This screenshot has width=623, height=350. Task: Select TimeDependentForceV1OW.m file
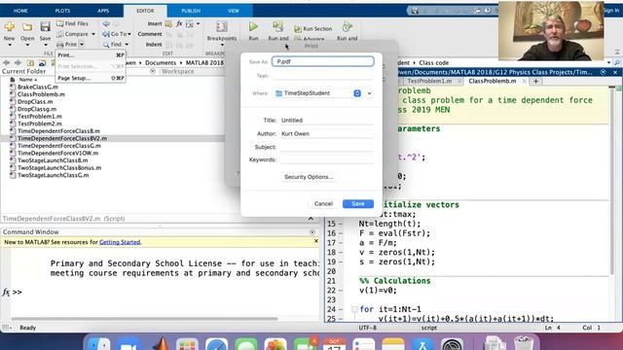(58, 154)
